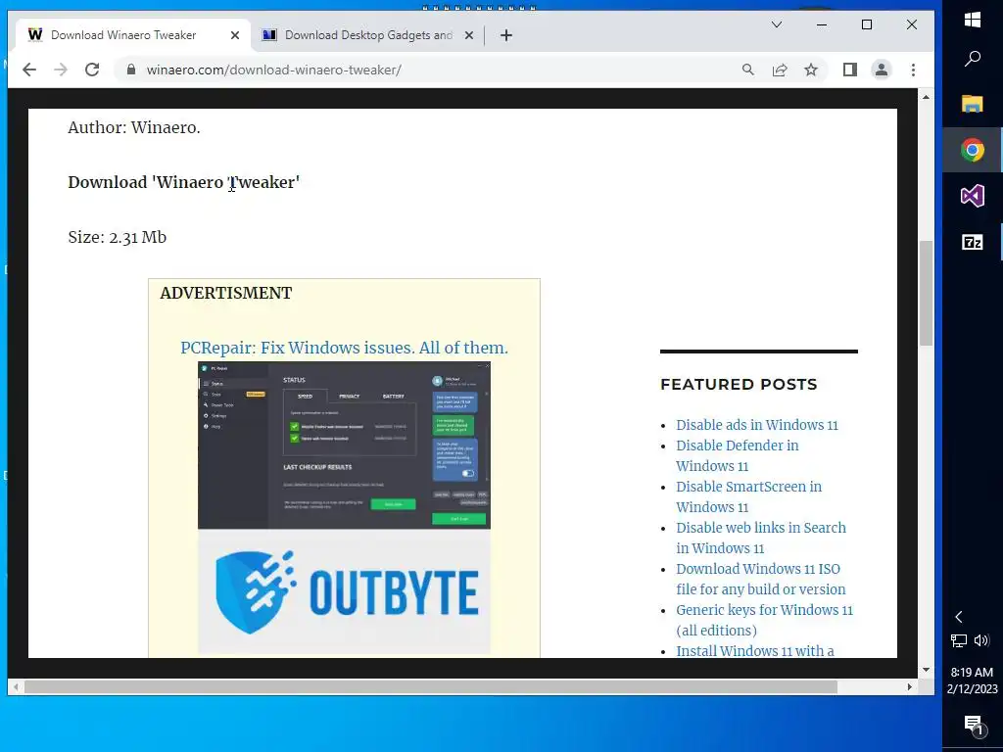
Task: Open Disable web links in Search post
Action: [x=761, y=538]
